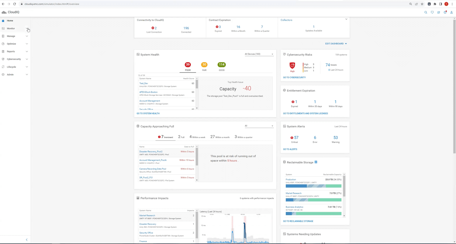This screenshot has height=244, width=456.
Task: Expand the Admin menu chevron
Action: click(27, 74)
